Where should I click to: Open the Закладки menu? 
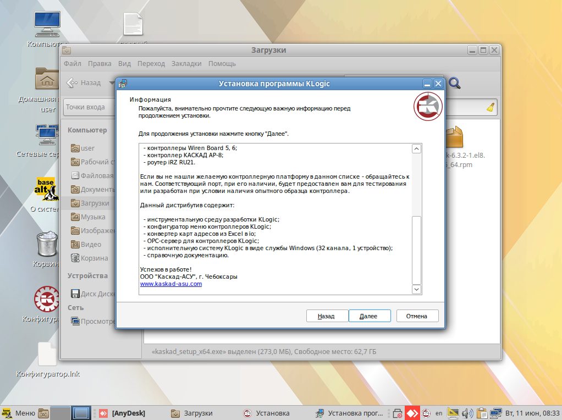pos(186,64)
